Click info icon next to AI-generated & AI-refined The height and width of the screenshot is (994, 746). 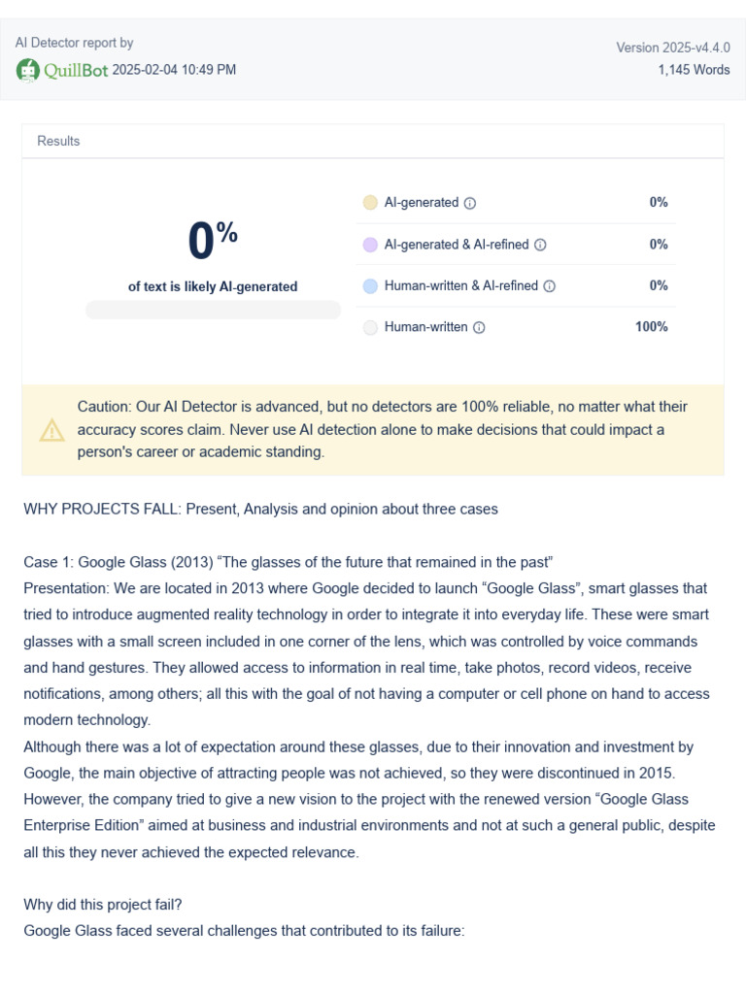[x=540, y=245]
